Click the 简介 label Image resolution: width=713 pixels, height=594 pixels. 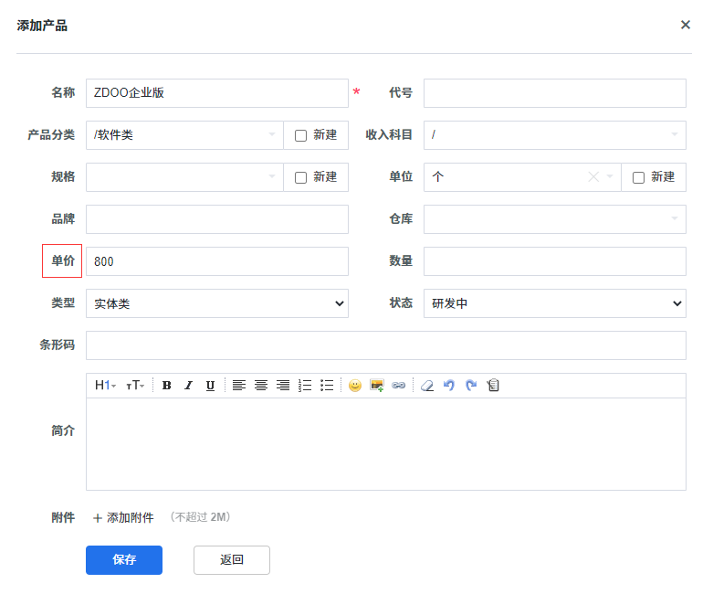(63, 430)
